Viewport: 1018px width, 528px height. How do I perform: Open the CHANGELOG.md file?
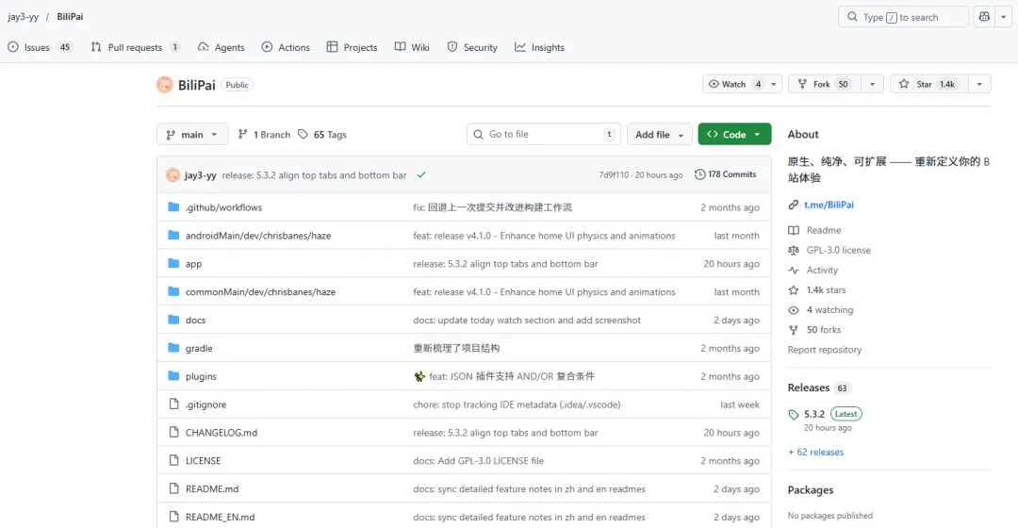tap(222, 433)
